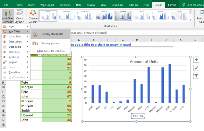Select column K header
The height and width of the screenshot is (131, 204).
[180, 40]
